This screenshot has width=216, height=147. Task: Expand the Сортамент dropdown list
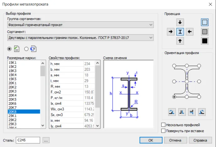[80, 38]
